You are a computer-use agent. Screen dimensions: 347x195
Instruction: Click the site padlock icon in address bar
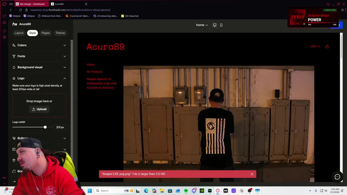tap(27, 10)
